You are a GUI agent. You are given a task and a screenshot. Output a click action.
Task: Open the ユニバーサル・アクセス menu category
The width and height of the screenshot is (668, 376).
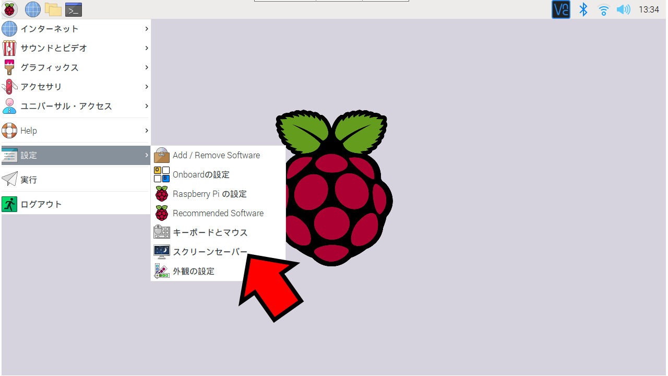click(76, 106)
